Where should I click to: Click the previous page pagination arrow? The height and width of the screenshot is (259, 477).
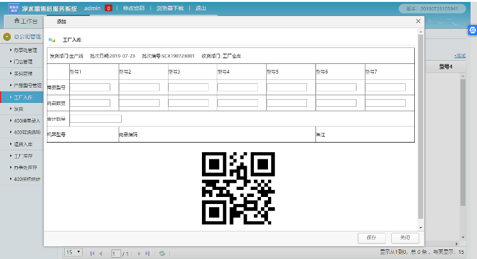pos(101,253)
